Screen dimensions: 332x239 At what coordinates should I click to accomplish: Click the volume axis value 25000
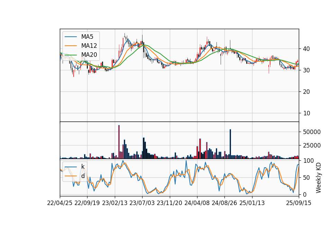312,145
